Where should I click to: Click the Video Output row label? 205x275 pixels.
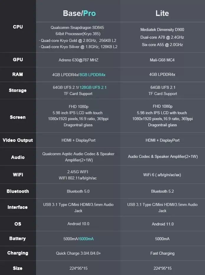(x=18, y=140)
